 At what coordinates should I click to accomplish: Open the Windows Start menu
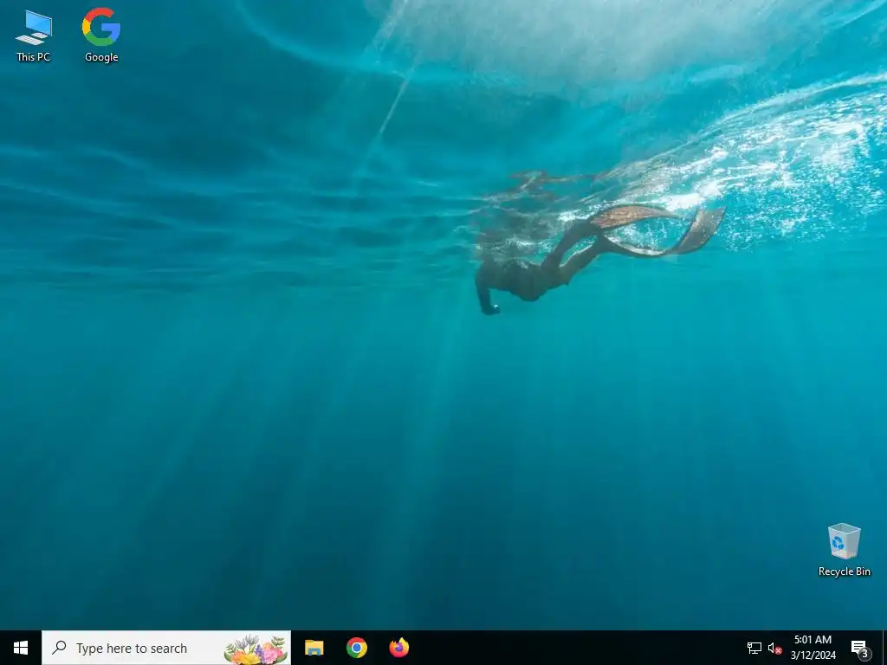[21, 648]
